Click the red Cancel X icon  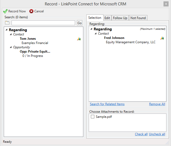(31, 11)
